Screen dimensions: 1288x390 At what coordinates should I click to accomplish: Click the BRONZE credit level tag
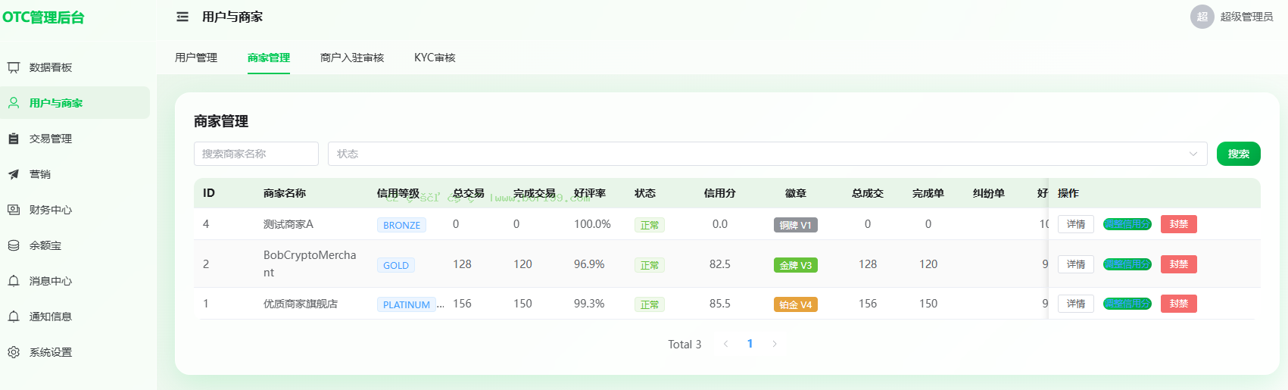click(401, 225)
